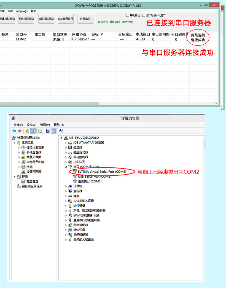The width and height of the screenshot is (226, 288).
Task: Click the 删除虚拟串口 button
Action: coord(26,19)
